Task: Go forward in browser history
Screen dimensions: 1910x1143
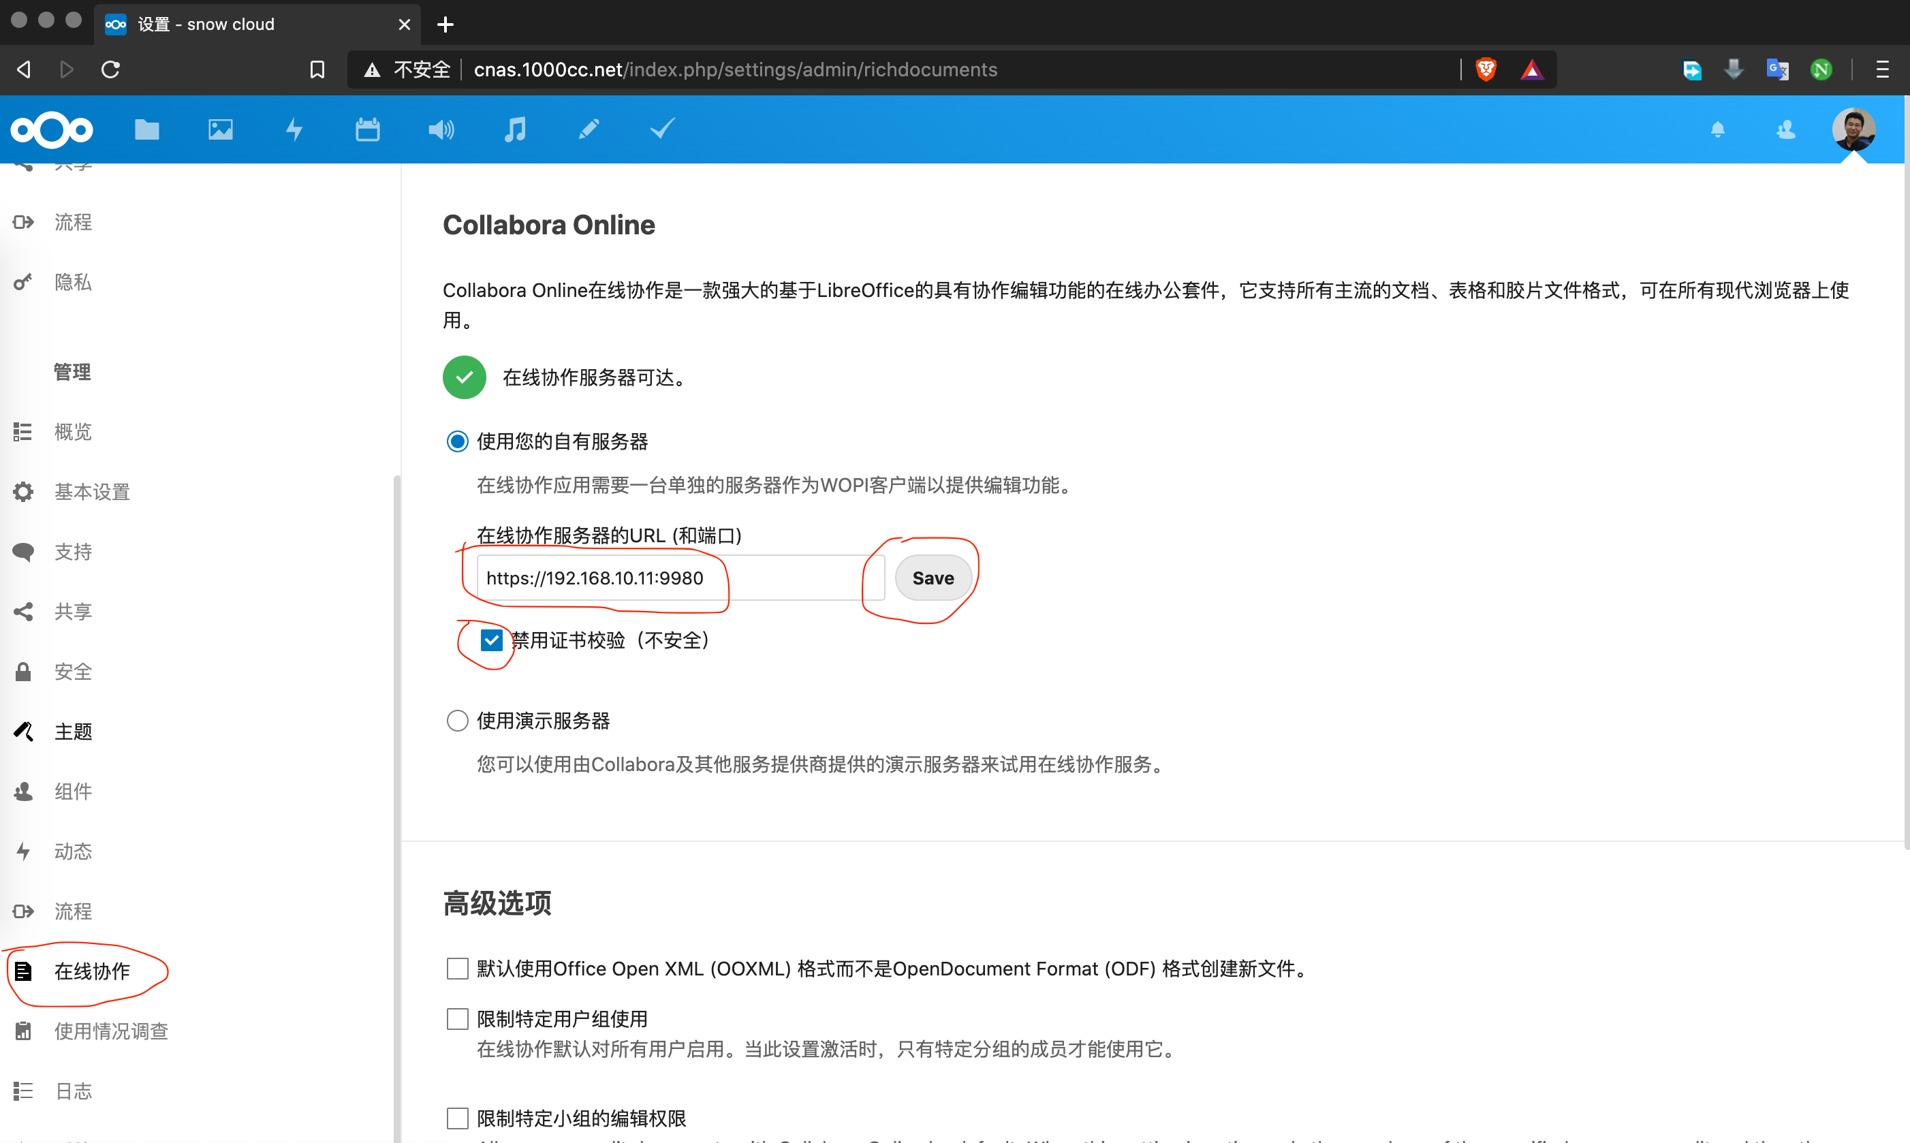Action: click(x=67, y=69)
